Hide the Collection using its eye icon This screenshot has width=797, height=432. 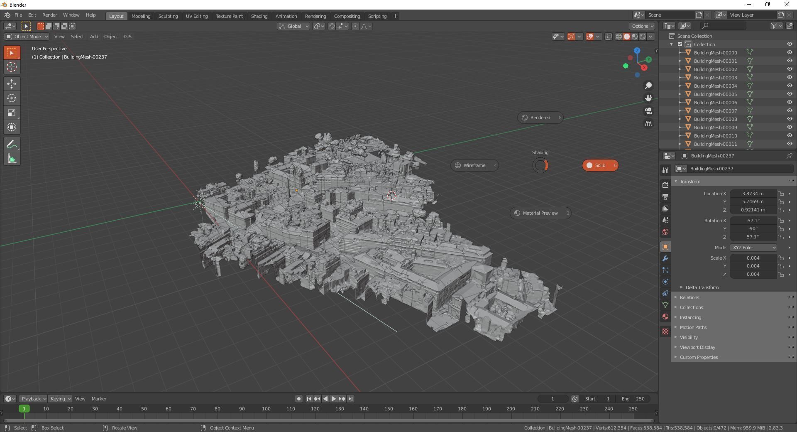tap(790, 44)
